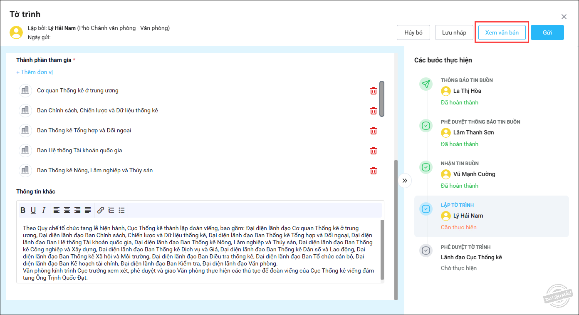Toggle Underline formatting in the editor toolbar
The height and width of the screenshot is (315, 579).
tap(33, 210)
